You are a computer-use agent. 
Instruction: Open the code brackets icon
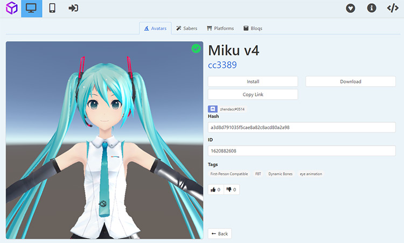coord(393,8)
